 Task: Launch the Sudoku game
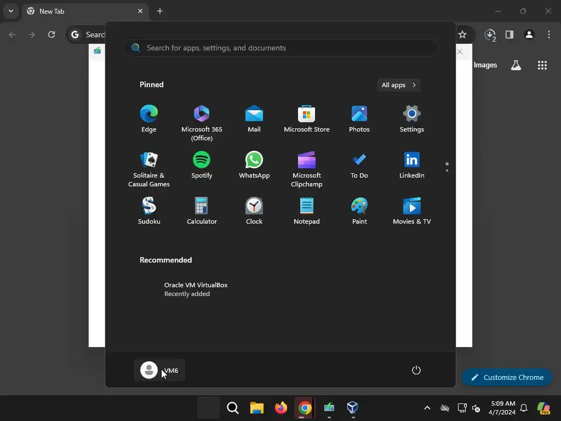[149, 211]
